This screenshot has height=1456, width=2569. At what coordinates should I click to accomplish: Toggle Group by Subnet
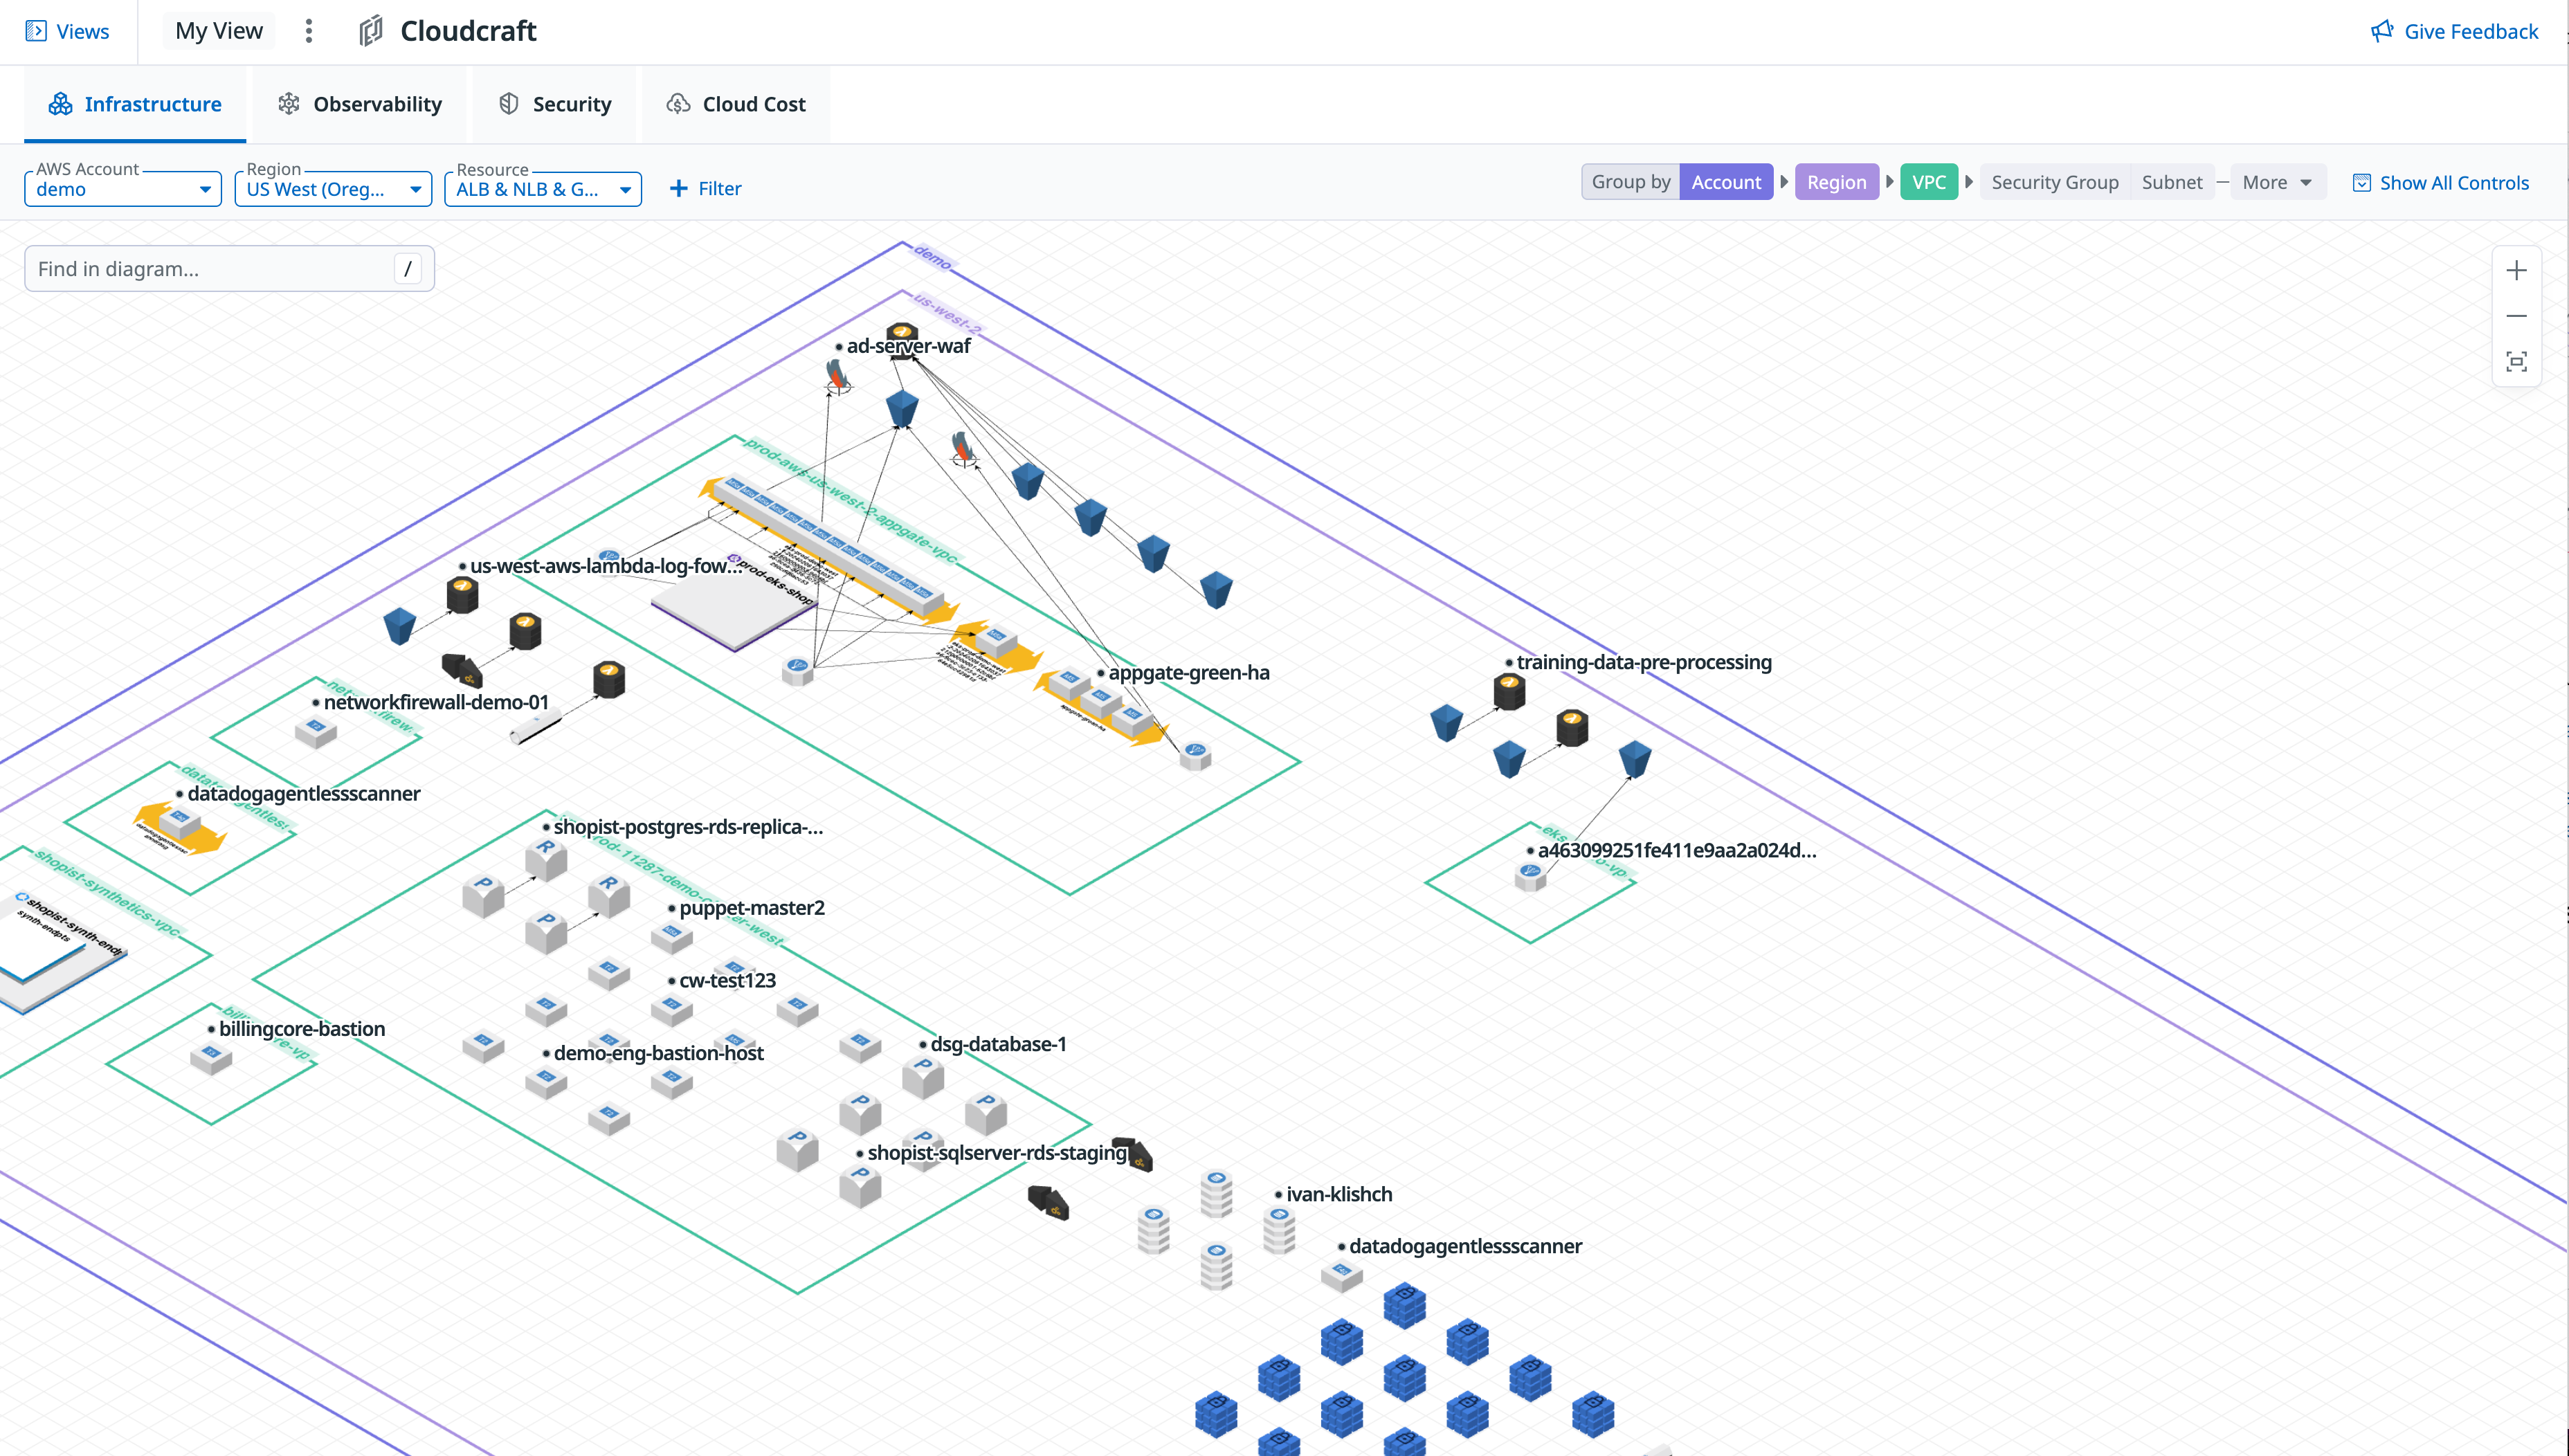(2172, 182)
